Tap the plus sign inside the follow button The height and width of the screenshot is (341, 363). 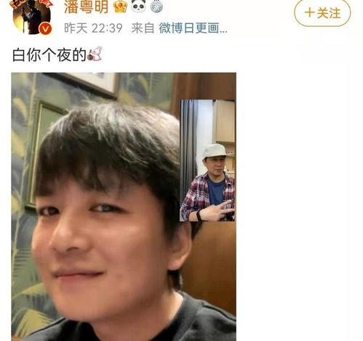click(x=309, y=12)
